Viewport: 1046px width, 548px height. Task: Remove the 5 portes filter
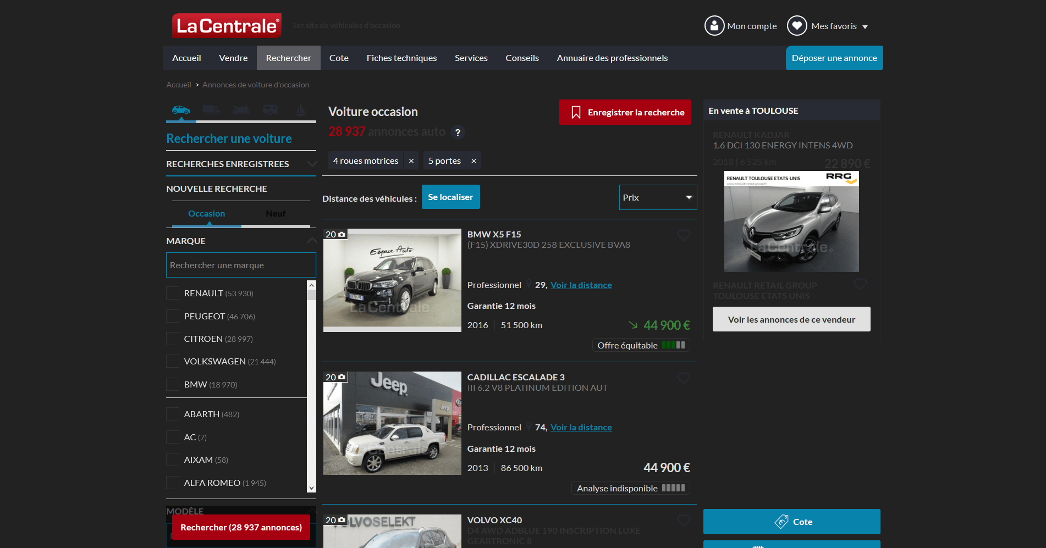tap(474, 161)
